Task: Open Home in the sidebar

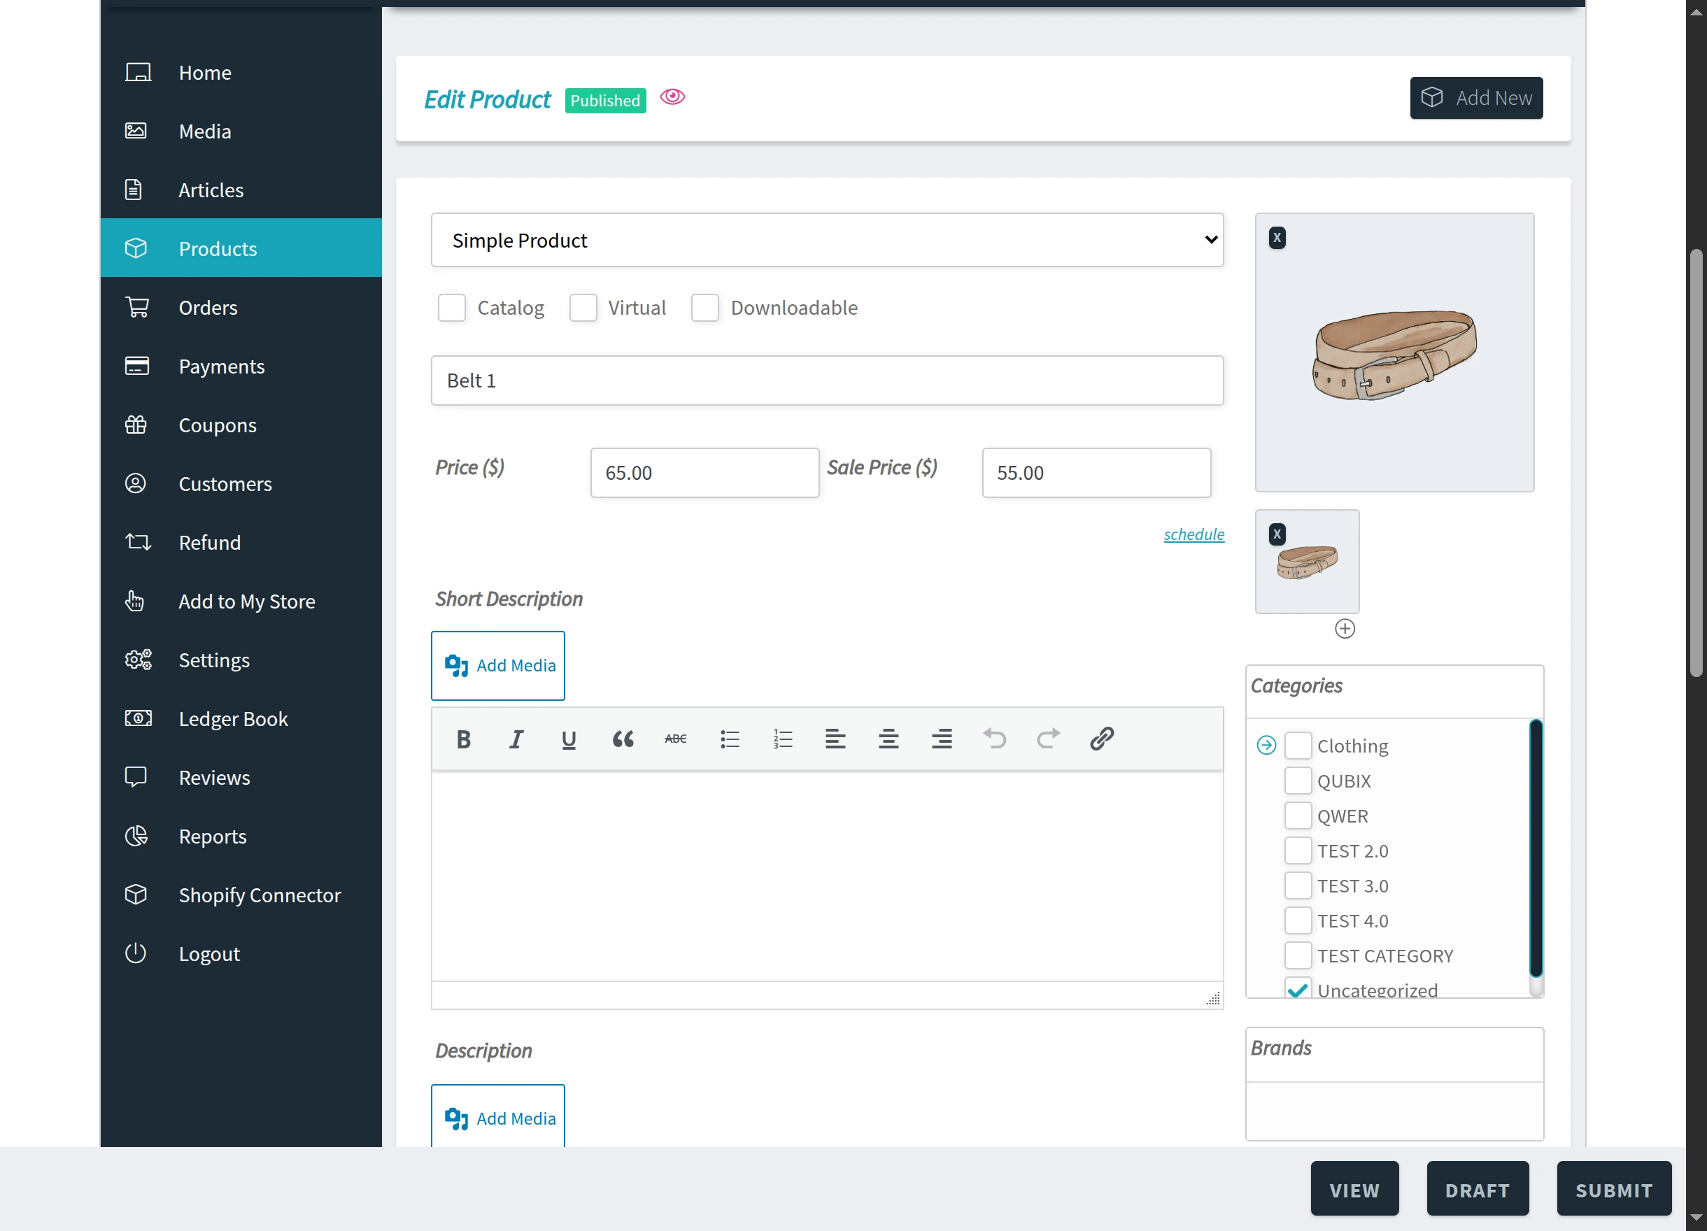Action: 241,72
